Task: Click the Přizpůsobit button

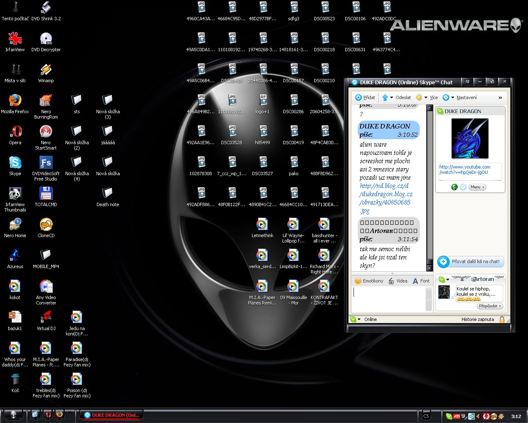Action: [x=490, y=306]
